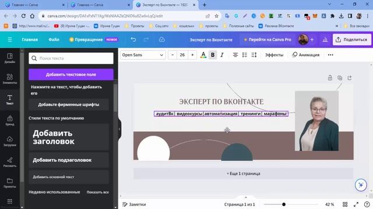Click Добавьте фирменные шрифты button
The width and height of the screenshot is (373, 209).
[69, 105]
